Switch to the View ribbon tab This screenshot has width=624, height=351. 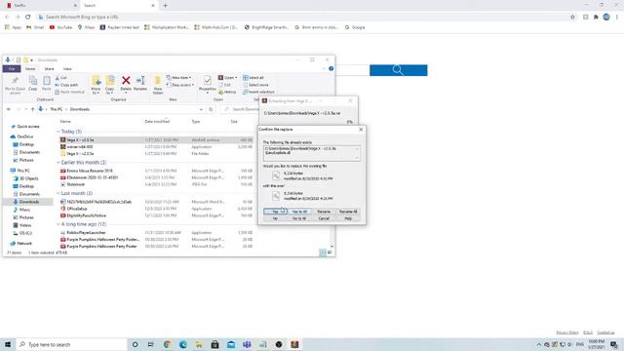pyautogui.click(x=67, y=69)
